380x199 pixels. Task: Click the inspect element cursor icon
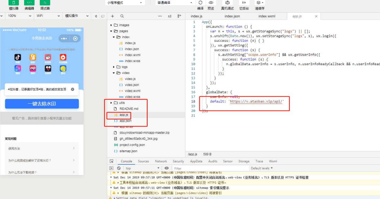pyautogui.click(x=112, y=161)
